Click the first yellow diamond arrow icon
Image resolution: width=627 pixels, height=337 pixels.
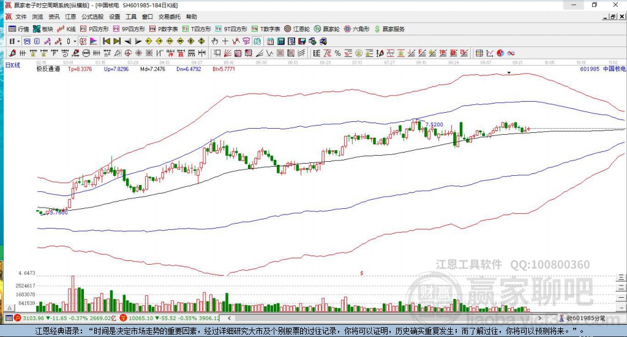pyautogui.click(x=149, y=41)
